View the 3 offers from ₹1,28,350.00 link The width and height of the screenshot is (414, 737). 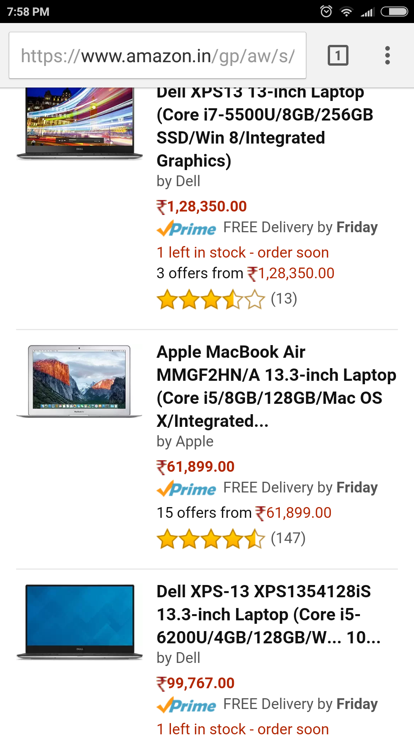245,273
